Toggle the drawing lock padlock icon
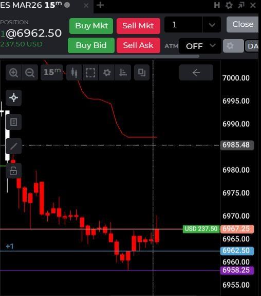The height and width of the screenshot is (296, 261). pos(13,171)
